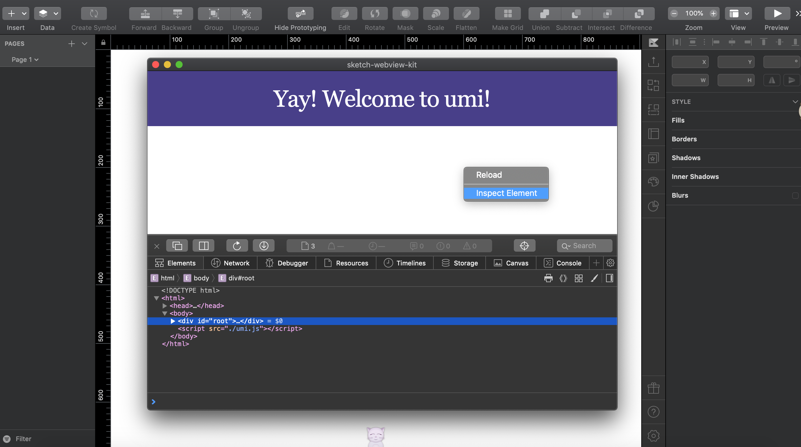This screenshot has width=801, height=447.
Task: Toggle the angle brackets source formatting icon
Action: [563, 278]
